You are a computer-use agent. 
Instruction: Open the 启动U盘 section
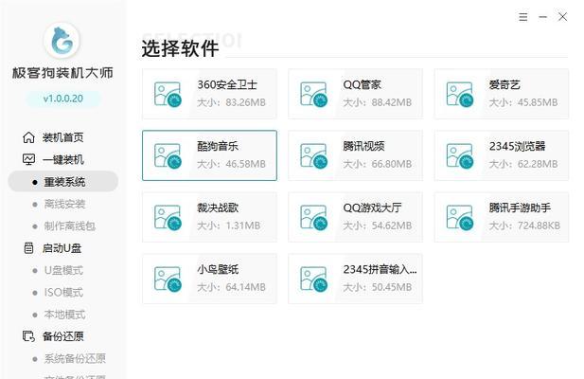click(62, 248)
